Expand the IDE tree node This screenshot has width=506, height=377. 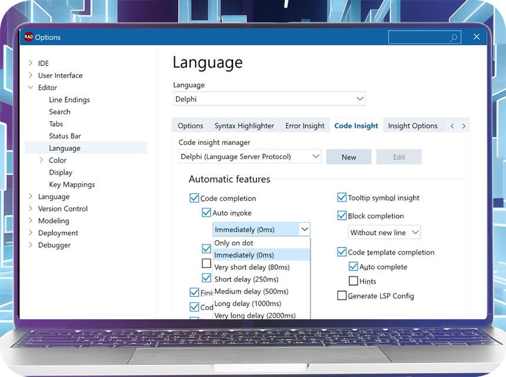31,63
